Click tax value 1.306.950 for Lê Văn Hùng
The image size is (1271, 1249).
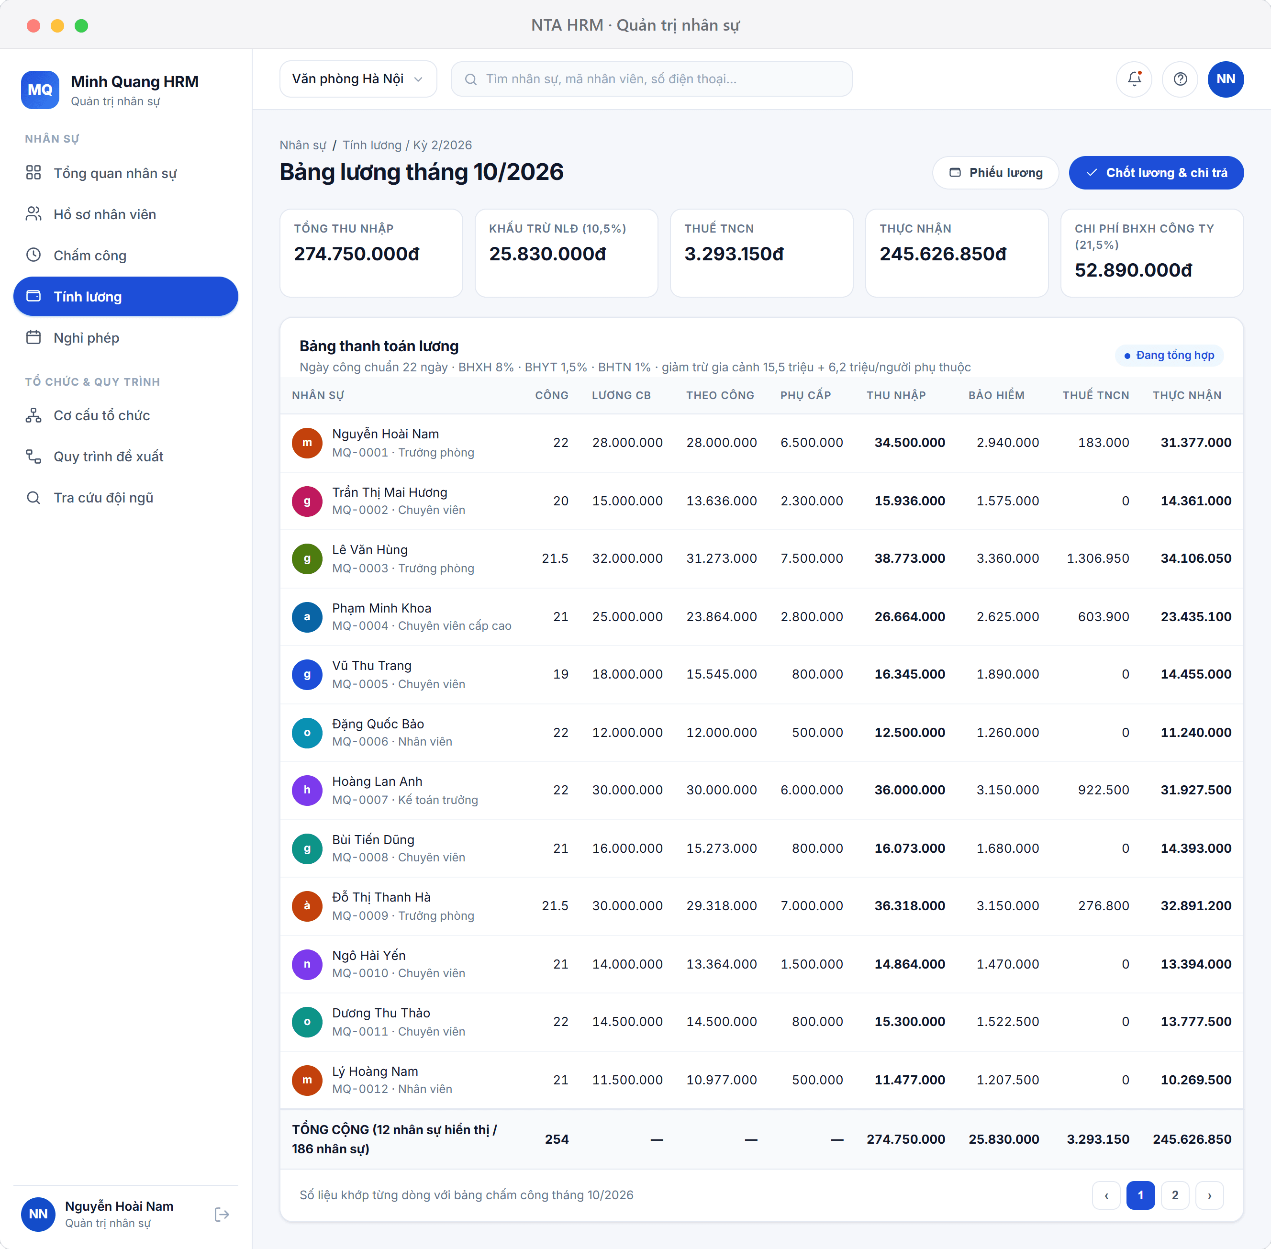(x=1098, y=559)
